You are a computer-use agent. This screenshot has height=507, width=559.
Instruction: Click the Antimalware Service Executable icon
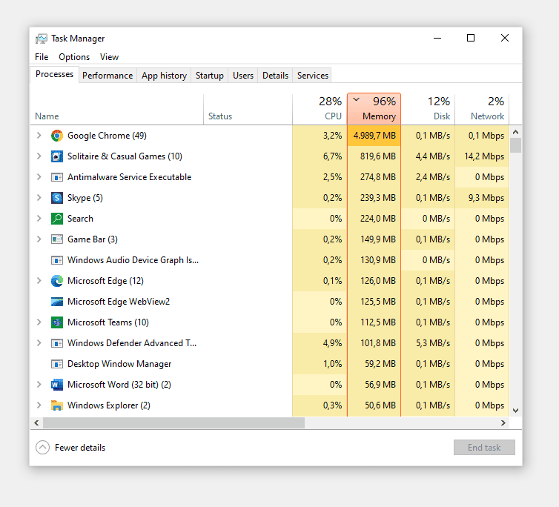57,177
